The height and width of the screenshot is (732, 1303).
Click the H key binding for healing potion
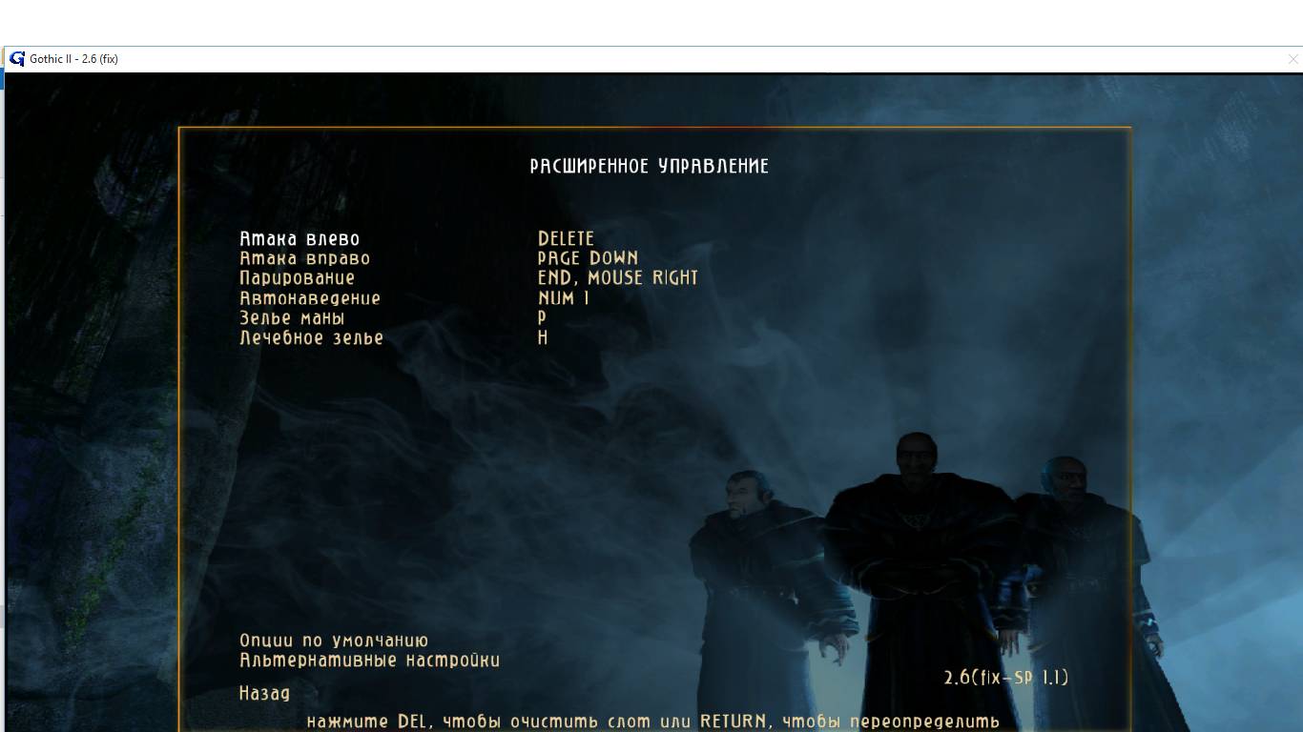pos(543,338)
